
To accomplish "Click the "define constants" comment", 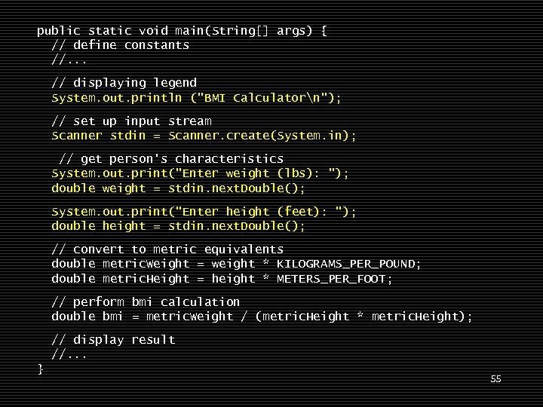I will [x=120, y=45].
